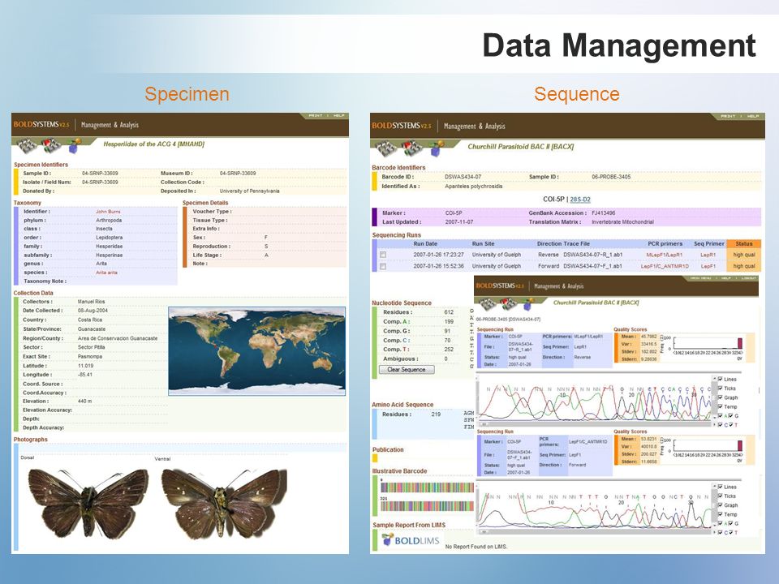
Task: Select the Identified As value Apanteles polychrosidis
Action: 473,187
